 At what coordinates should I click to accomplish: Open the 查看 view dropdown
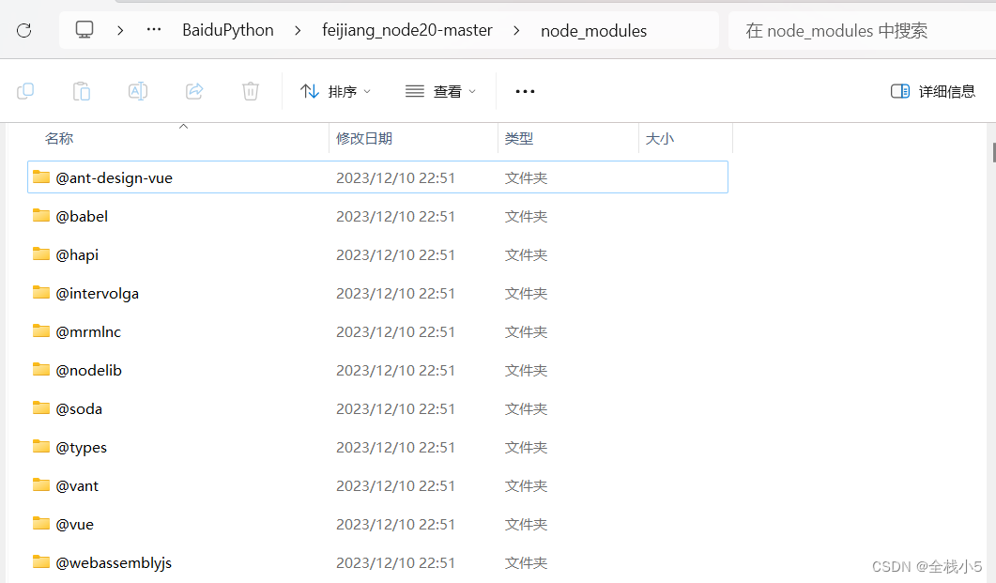click(x=441, y=91)
